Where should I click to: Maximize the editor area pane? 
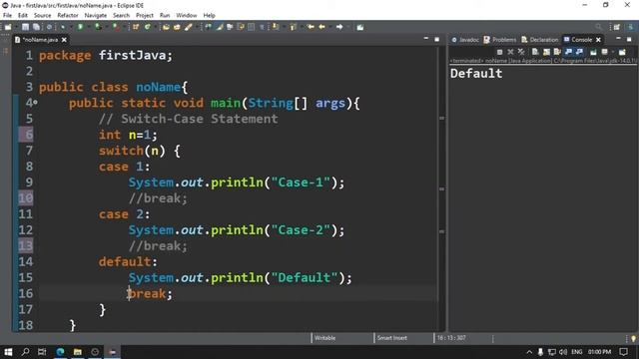coord(437,40)
